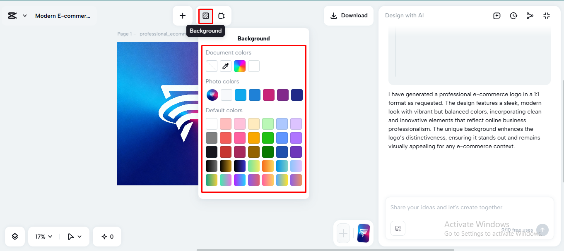Click the Page 1 label above canvas
Viewport: 564px width, 251px height.
(127, 34)
